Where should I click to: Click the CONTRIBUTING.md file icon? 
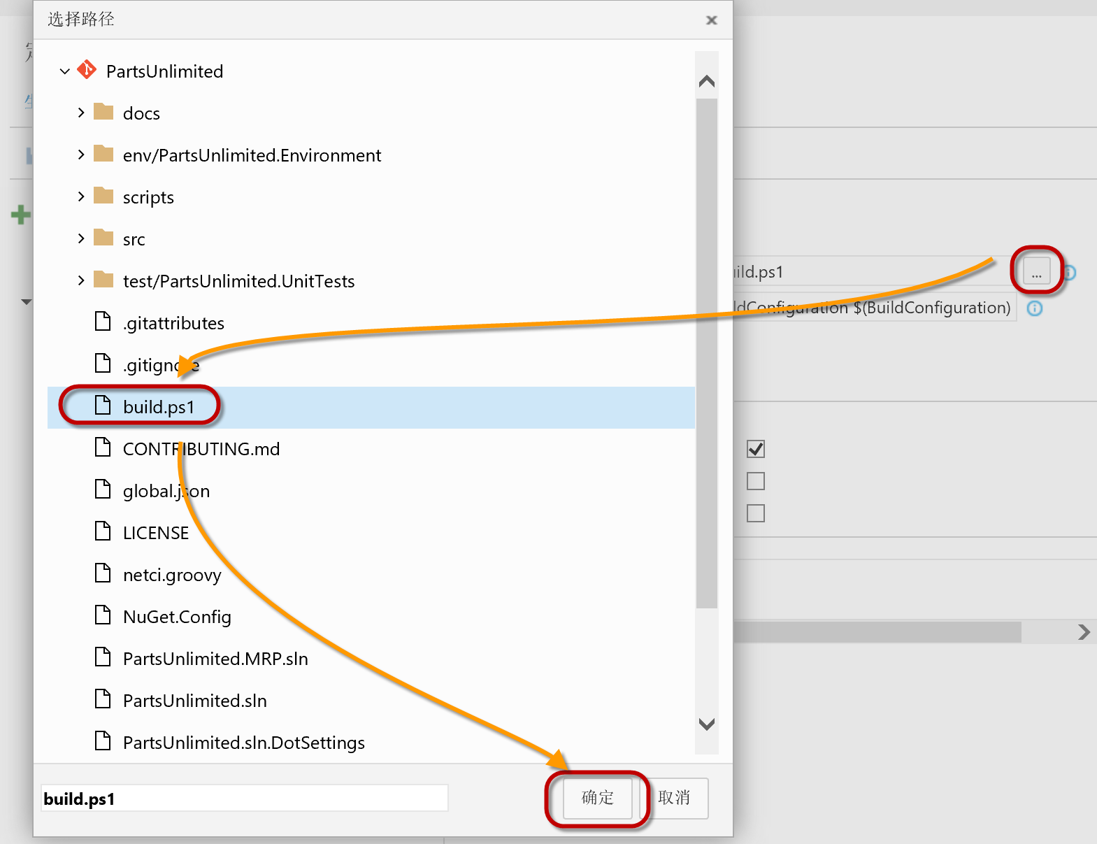click(x=103, y=447)
